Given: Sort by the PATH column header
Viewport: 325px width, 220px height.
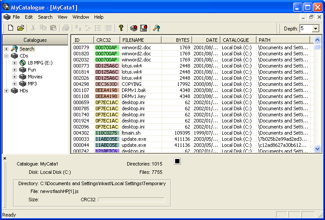Looking at the screenshot, I should (283, 40).
